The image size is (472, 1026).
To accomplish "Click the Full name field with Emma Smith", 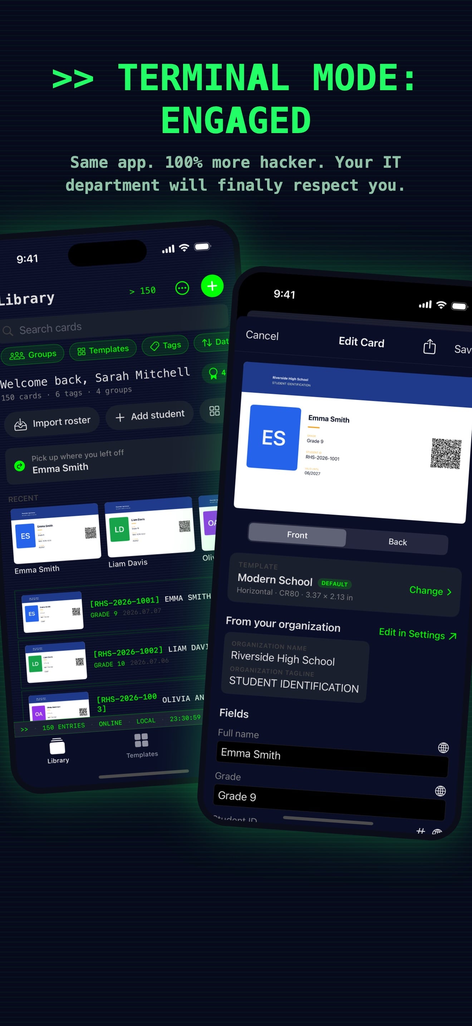I will (x=332, y=759).
